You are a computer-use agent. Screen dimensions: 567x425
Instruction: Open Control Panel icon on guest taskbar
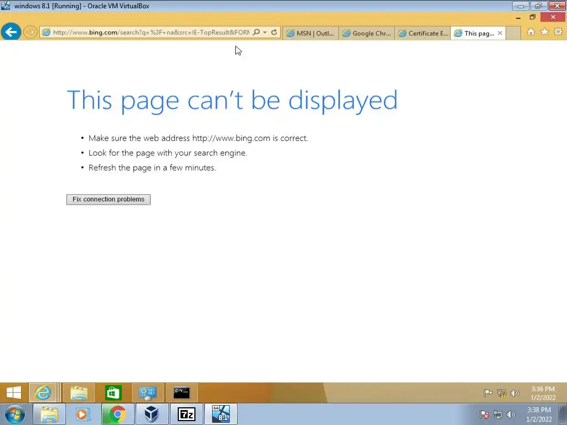[x=147, y=392]
